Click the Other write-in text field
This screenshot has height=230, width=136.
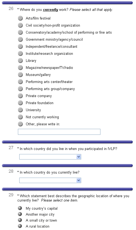(x=59, y=132)
